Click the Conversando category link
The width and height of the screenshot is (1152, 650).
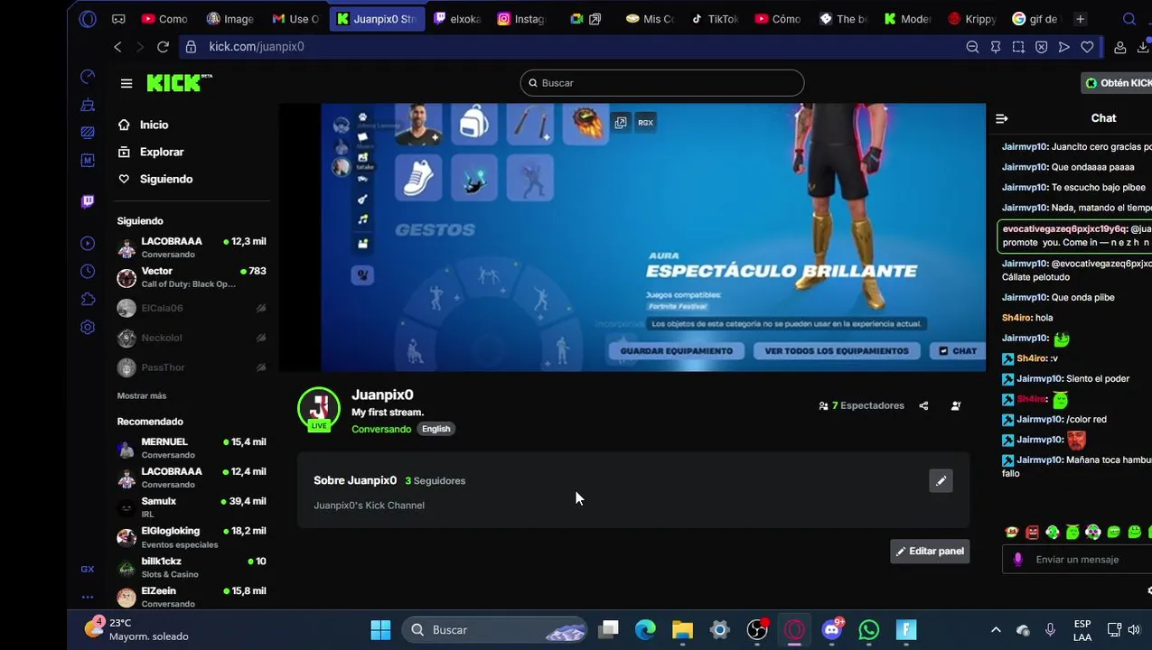[x=381, y=430]
